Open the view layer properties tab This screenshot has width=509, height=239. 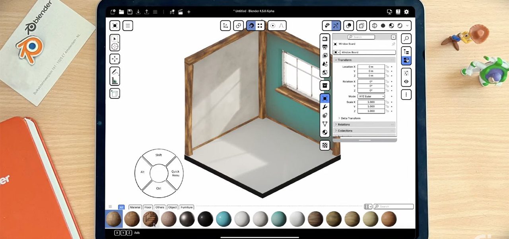tap(325, 55)
